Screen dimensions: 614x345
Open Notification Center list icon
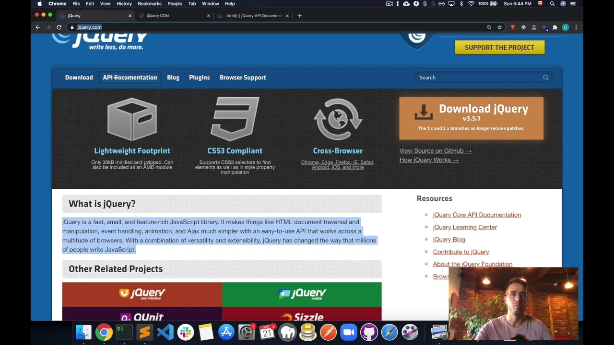pyautogui.click(x=573, y=4)
